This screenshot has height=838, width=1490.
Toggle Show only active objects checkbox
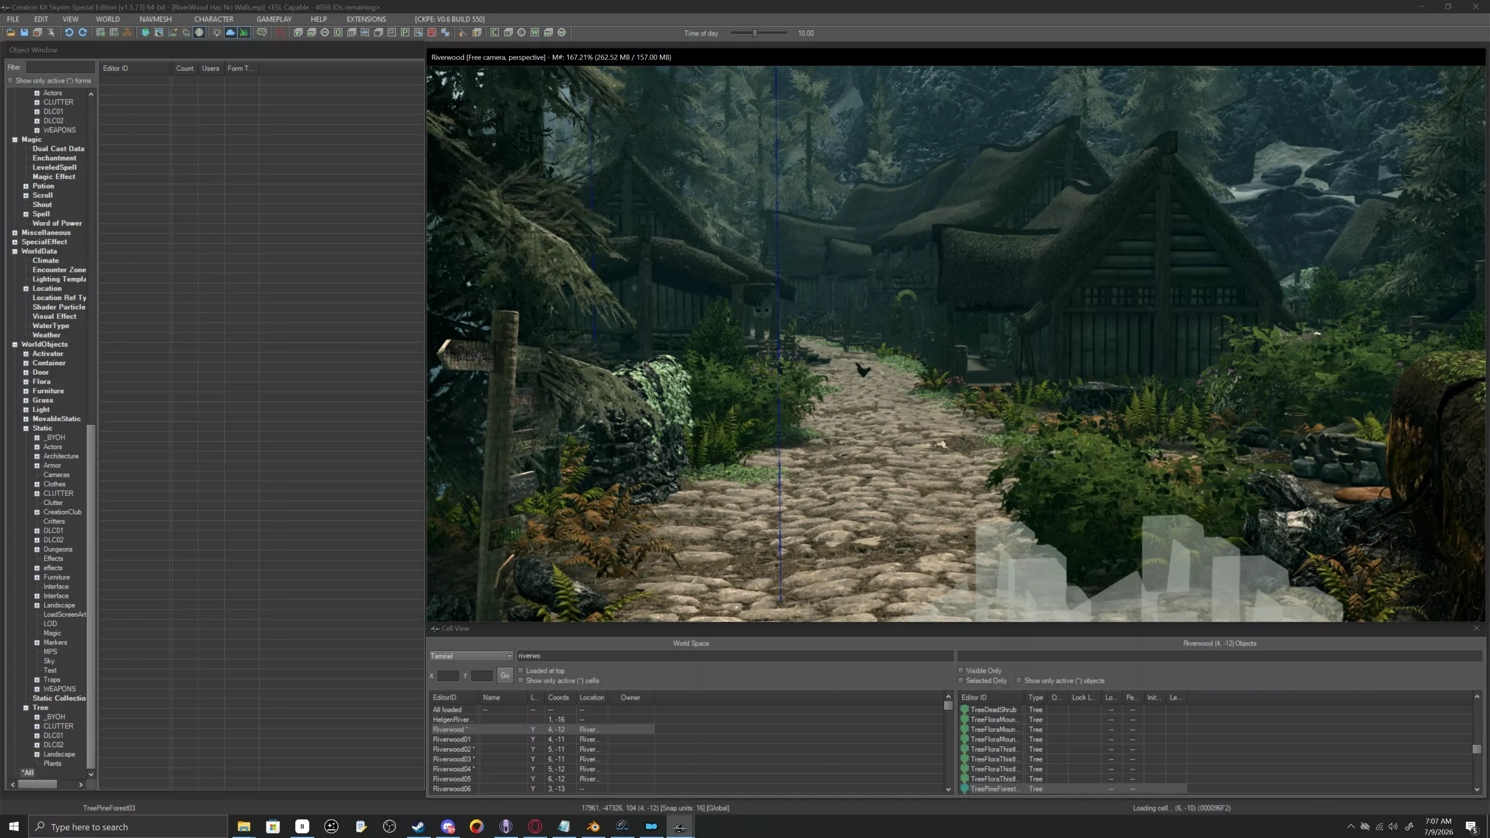click(x=1019, y=680)
